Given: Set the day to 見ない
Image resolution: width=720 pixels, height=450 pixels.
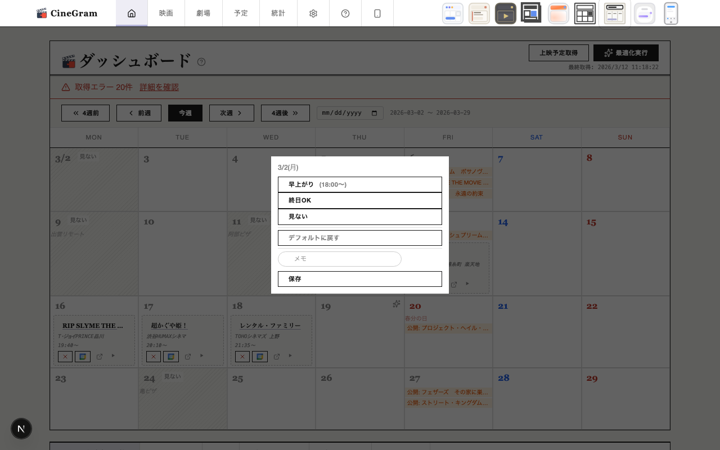Looking at the screenshot, I should (359, 217).
